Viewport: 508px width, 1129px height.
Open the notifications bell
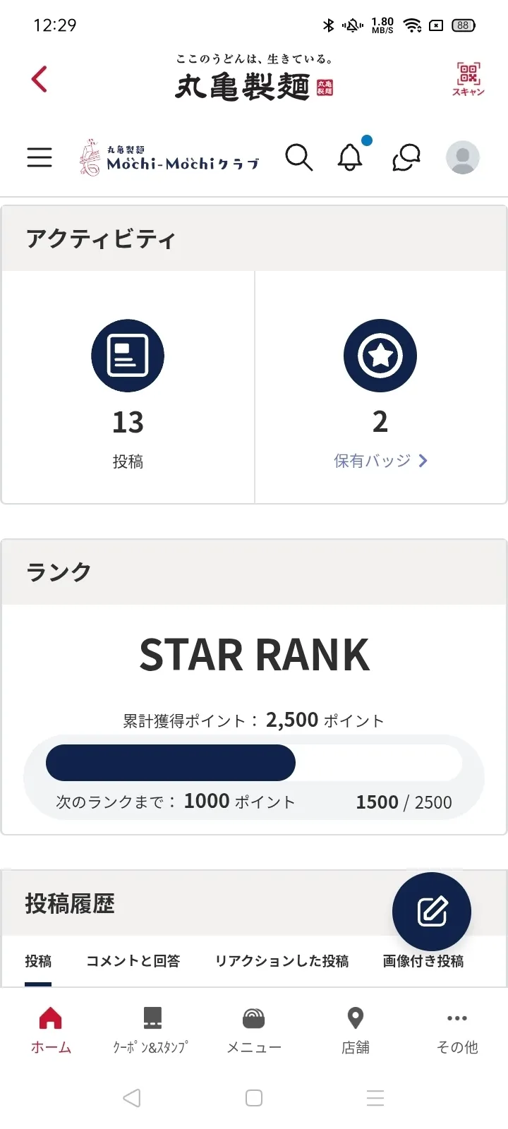[x=350, y=157]
